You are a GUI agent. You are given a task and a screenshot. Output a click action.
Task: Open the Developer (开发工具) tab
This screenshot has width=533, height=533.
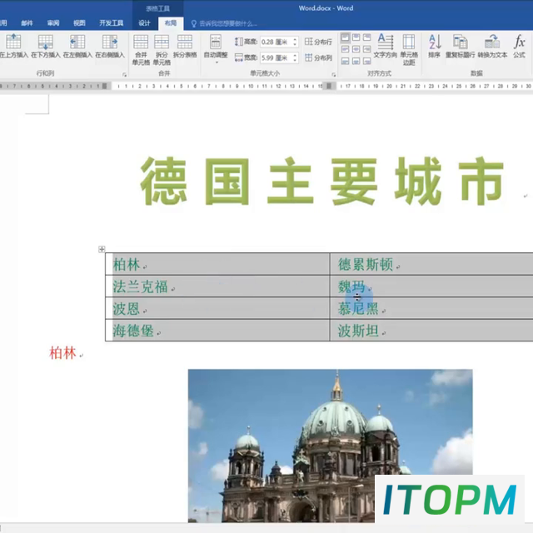pyautogui.click(x=111, y=23)
